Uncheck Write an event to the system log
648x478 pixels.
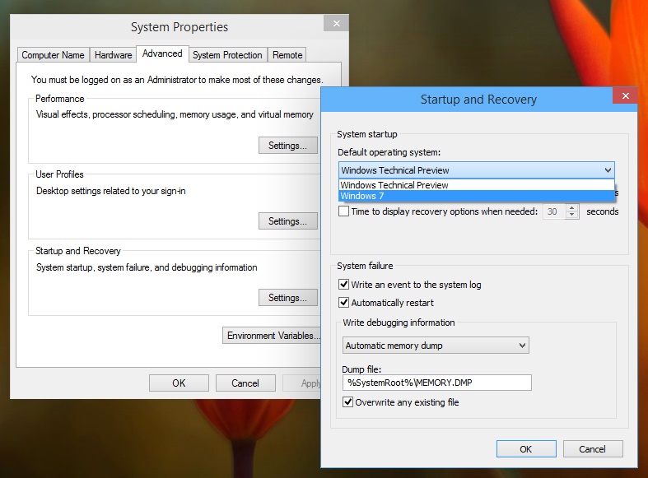pos(343,285)
